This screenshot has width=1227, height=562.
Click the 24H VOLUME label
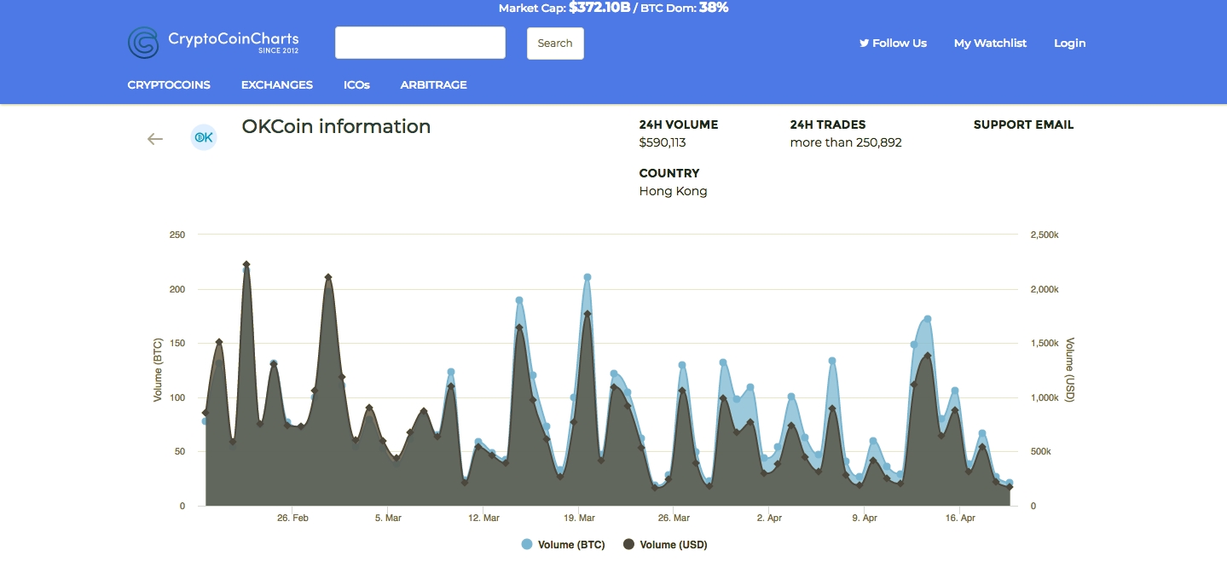[x=679, y=125]
